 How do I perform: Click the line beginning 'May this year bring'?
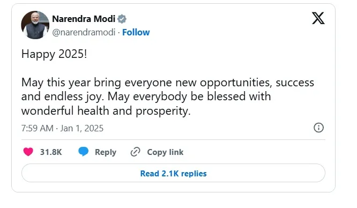coord(168,83)
